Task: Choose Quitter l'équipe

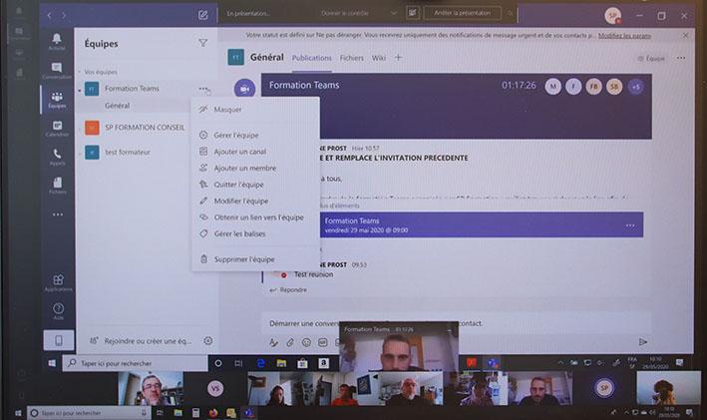Action: 255,184
